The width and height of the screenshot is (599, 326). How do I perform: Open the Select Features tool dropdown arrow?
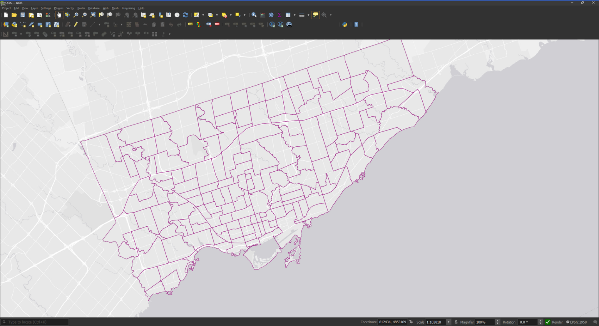(203, 15)
